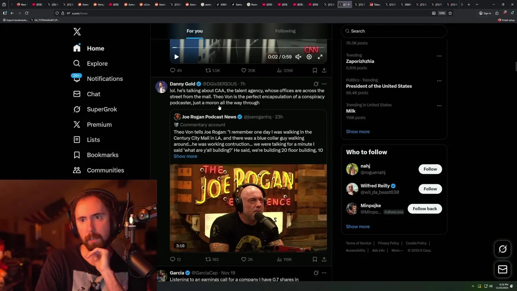Screen dimensions: 517x291
Task: Show more trending topics
Action: pos(358,132)
